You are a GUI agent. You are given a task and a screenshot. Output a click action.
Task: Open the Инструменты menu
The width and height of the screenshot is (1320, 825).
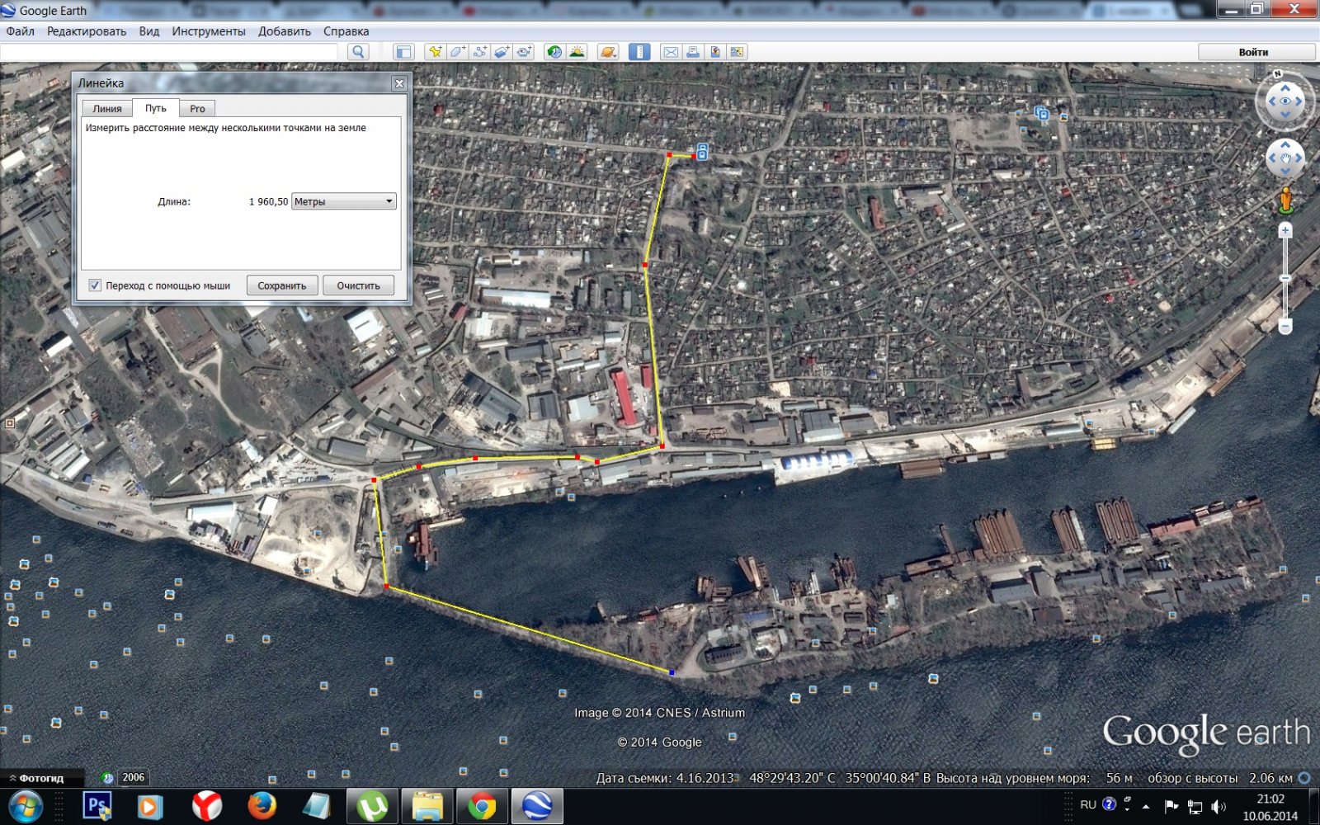point(209,31)
